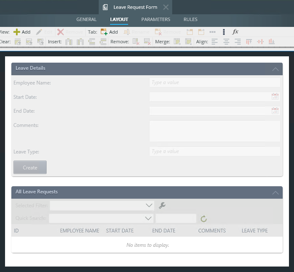Click the Clear table eraser icon
Screen dimensions: 294x272
tap(40, 42)
